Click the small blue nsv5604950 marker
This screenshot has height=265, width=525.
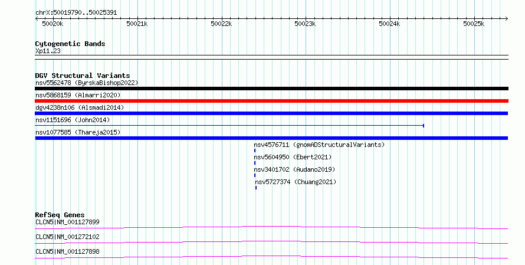point(255,163)
